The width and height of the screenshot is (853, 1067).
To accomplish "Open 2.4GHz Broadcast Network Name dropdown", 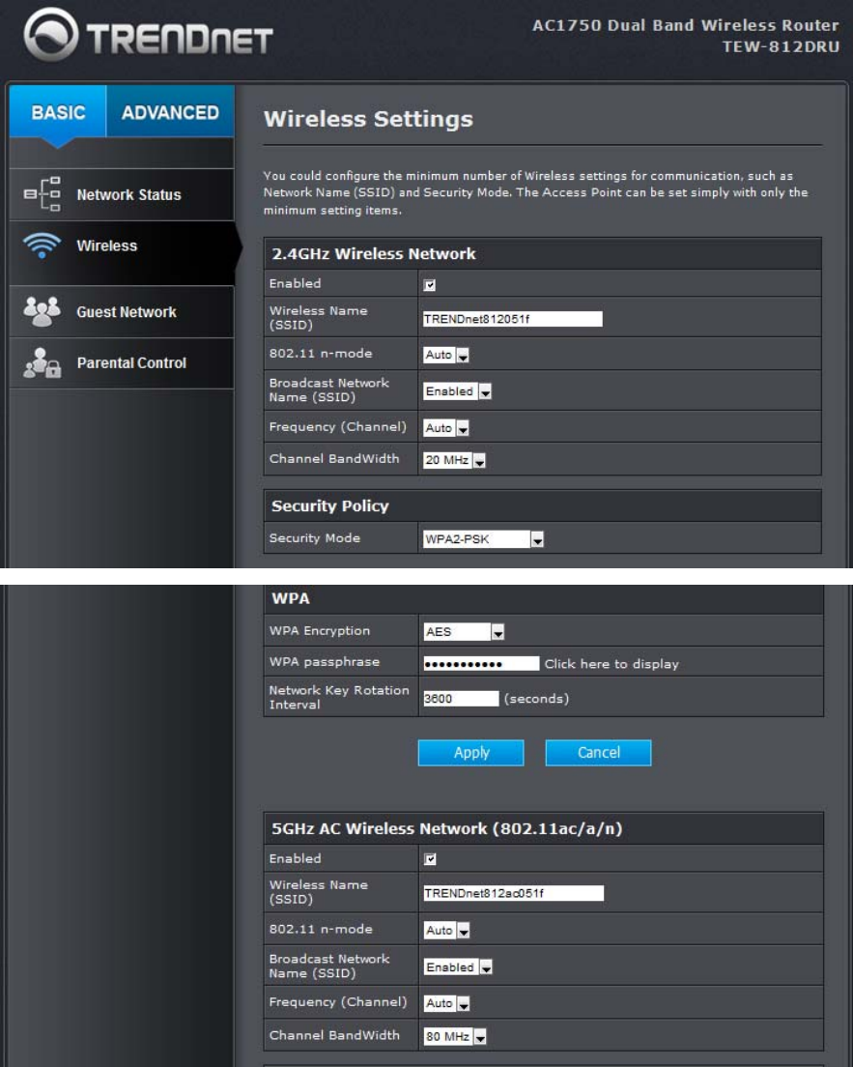I will tap(457, 391).
